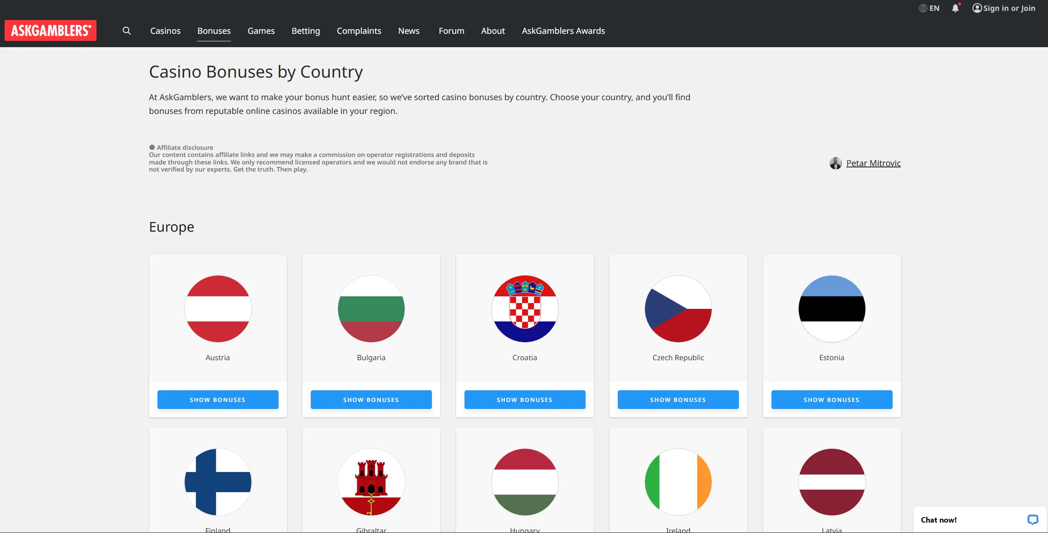1048x533 pixels.
Task: Show bonuses for Austria
Action: coord(218,399)
